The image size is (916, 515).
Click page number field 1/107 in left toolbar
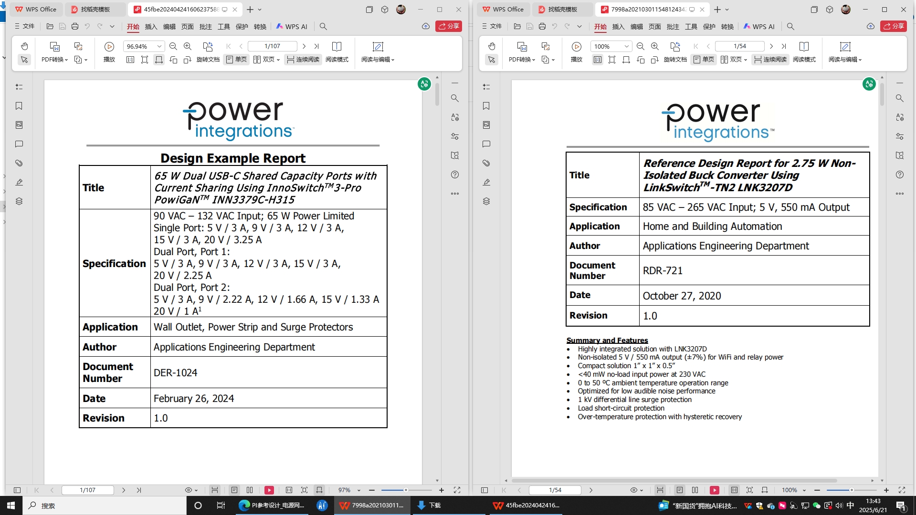pyautogui.click(x=273, y=46)
